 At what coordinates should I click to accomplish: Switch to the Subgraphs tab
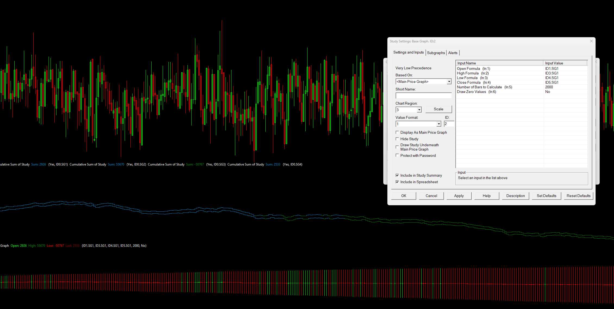436,53
